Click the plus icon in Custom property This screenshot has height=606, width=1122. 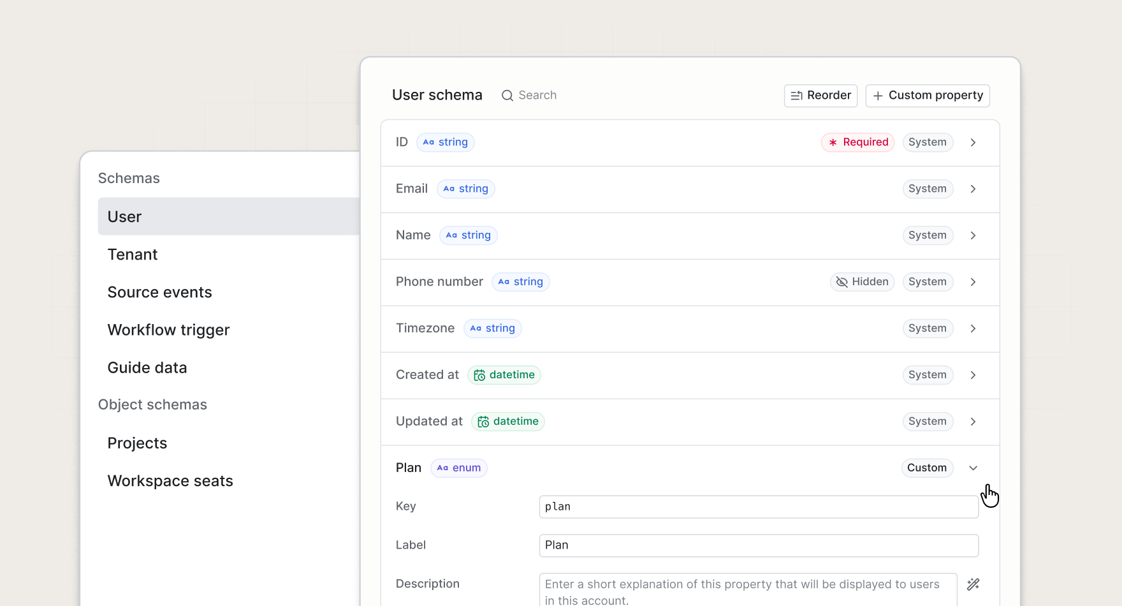[x=878, y=96]
